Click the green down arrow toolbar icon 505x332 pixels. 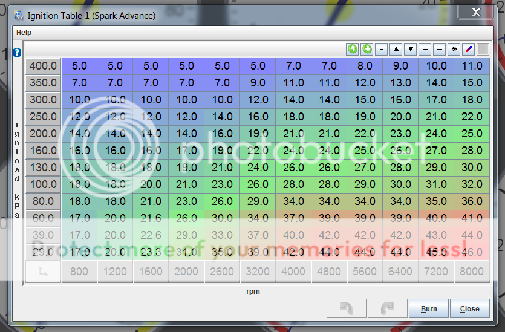367,50
